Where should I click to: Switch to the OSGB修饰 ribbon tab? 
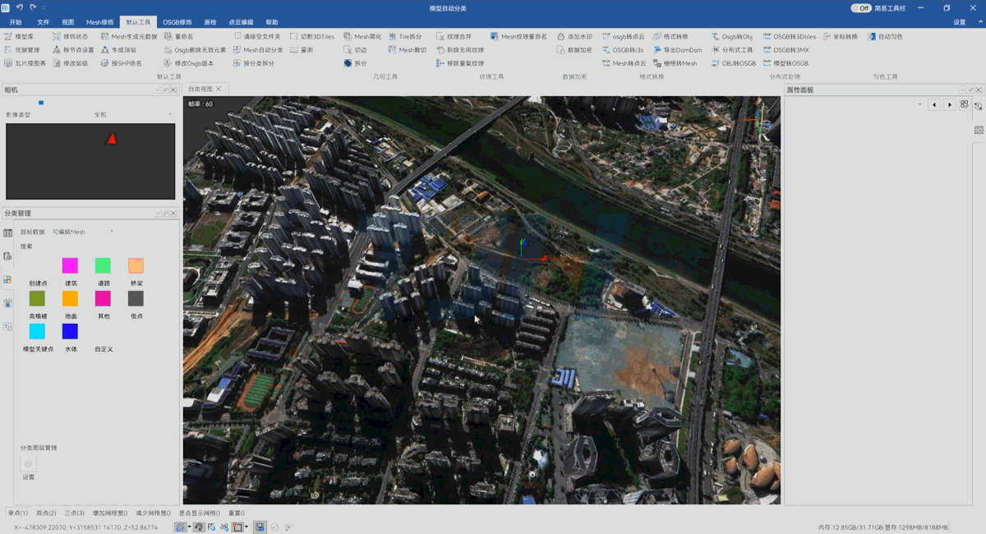[x=177, y=22]
